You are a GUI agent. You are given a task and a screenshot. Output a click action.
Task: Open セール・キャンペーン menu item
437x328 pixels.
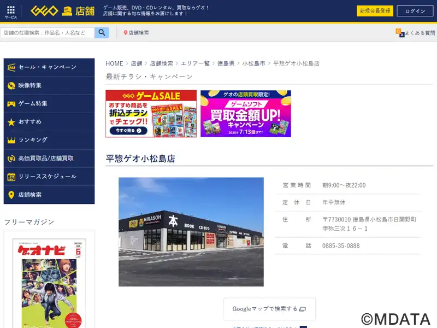click(49, 67)
